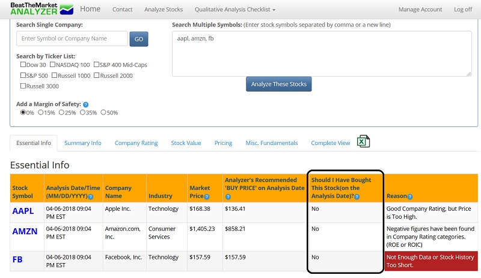This screenshot has height=278, width=481.
Task: Check the Russell 1000 checkbox
Action: click(x=54, y=75)
